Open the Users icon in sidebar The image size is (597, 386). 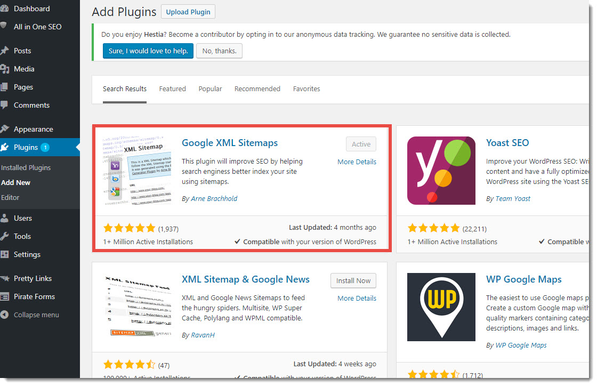pos(4,218)
